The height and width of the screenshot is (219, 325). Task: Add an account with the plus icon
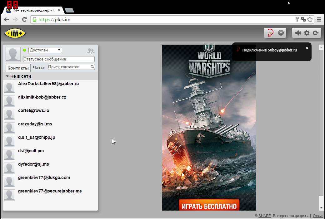[x=281, y=33]
